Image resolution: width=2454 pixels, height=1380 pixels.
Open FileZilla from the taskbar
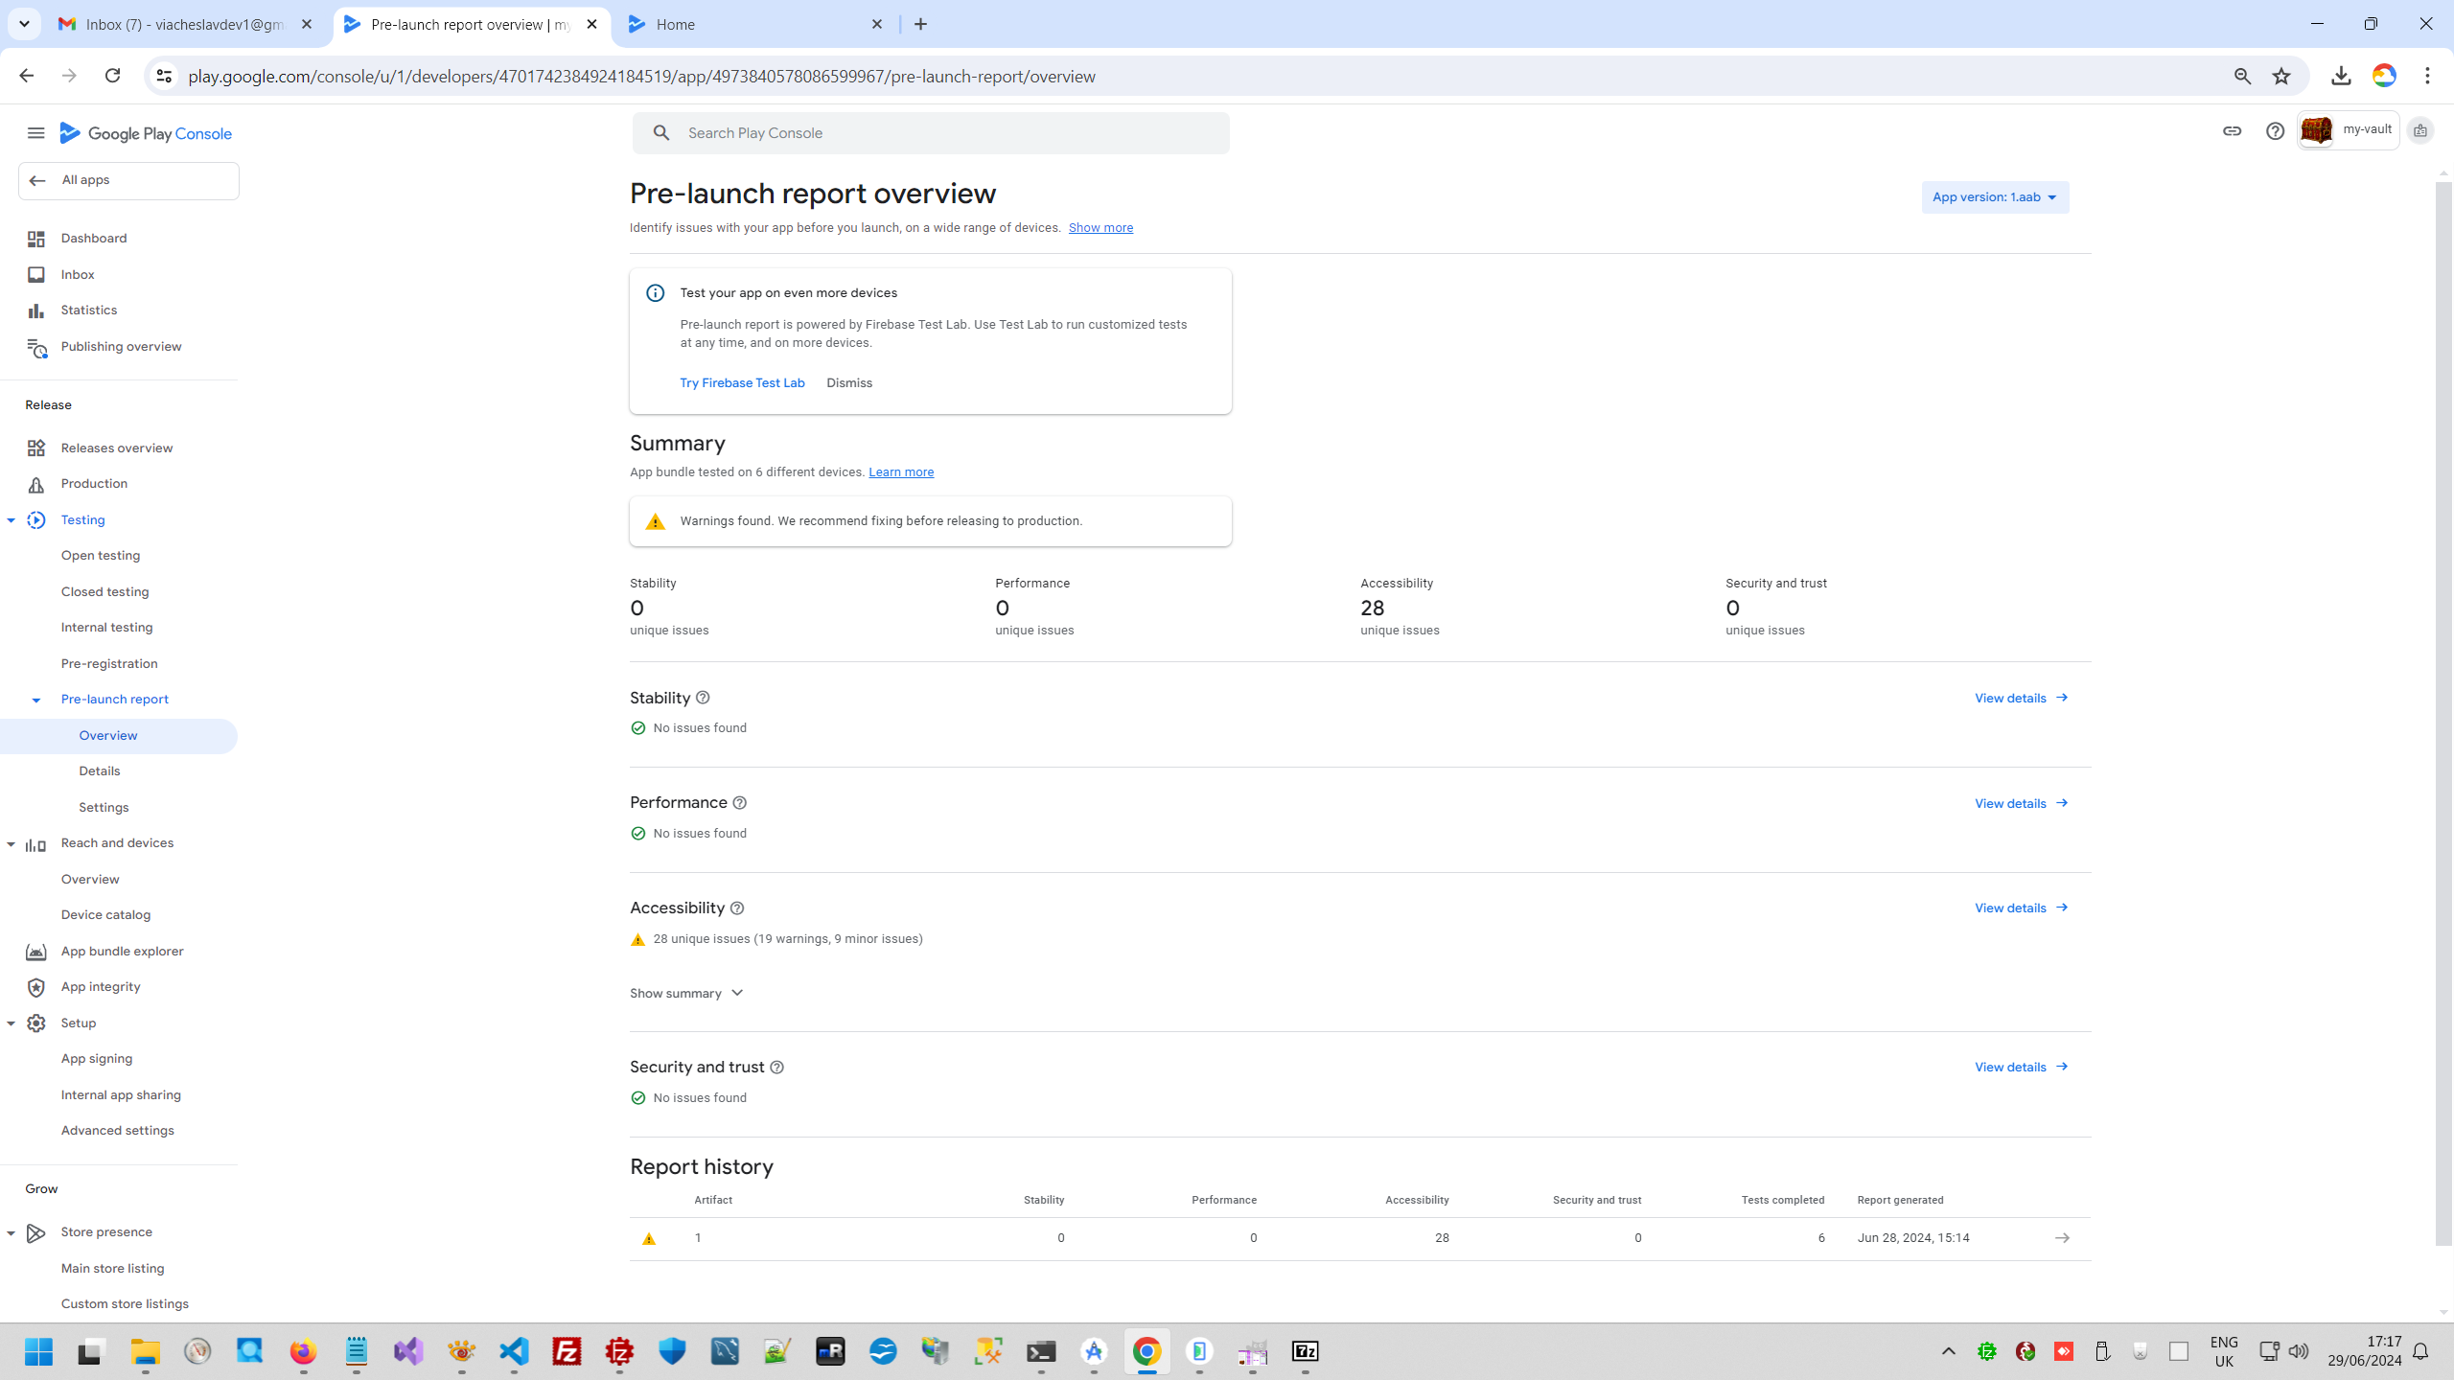pos(567,1351)
